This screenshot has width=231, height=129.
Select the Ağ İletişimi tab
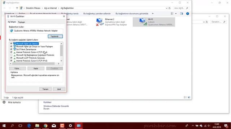coord(12,22)
